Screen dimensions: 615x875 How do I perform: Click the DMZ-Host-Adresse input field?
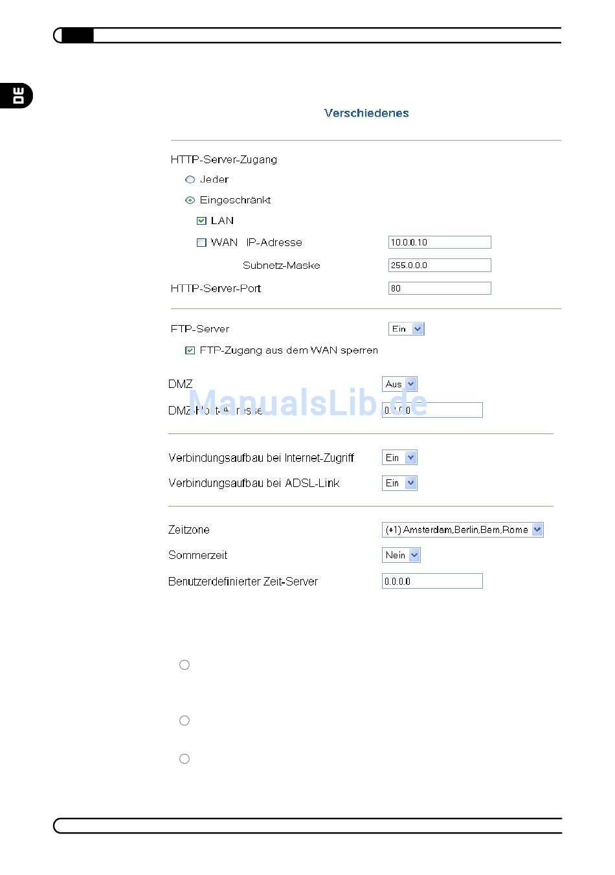[432, 410]
